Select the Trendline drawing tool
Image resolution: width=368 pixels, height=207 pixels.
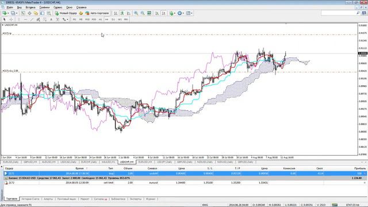pos(32,20)
